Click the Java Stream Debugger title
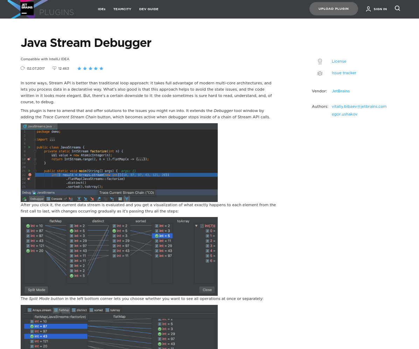 (x=86, y=43)
